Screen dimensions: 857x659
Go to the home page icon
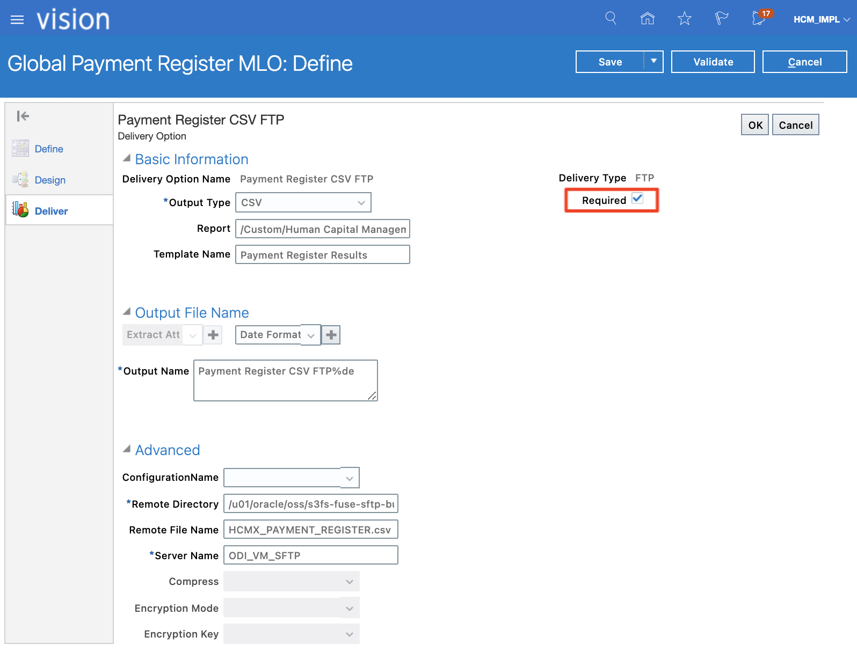pyautogui.click(x=648, y=19)
